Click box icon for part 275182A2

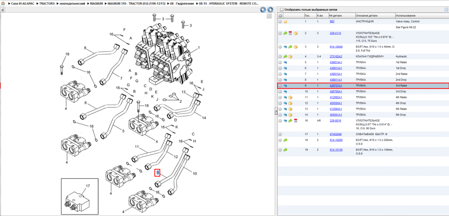(290, 57)
